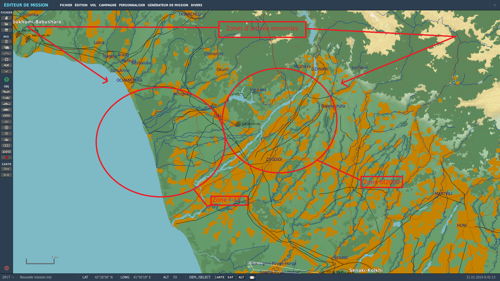Select the navigation point tool

coord(7,122)
